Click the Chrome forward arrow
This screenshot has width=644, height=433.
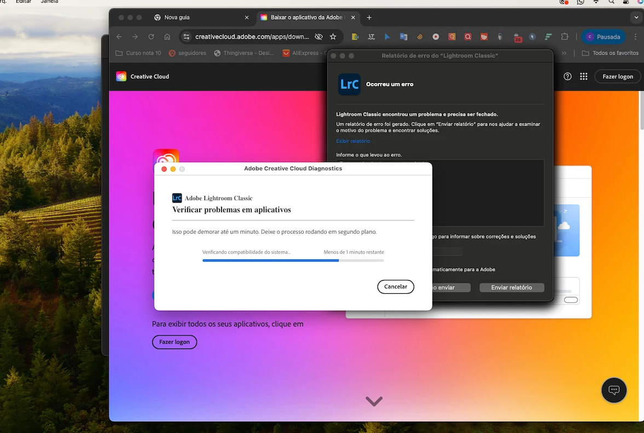click(x=135, y=37)
